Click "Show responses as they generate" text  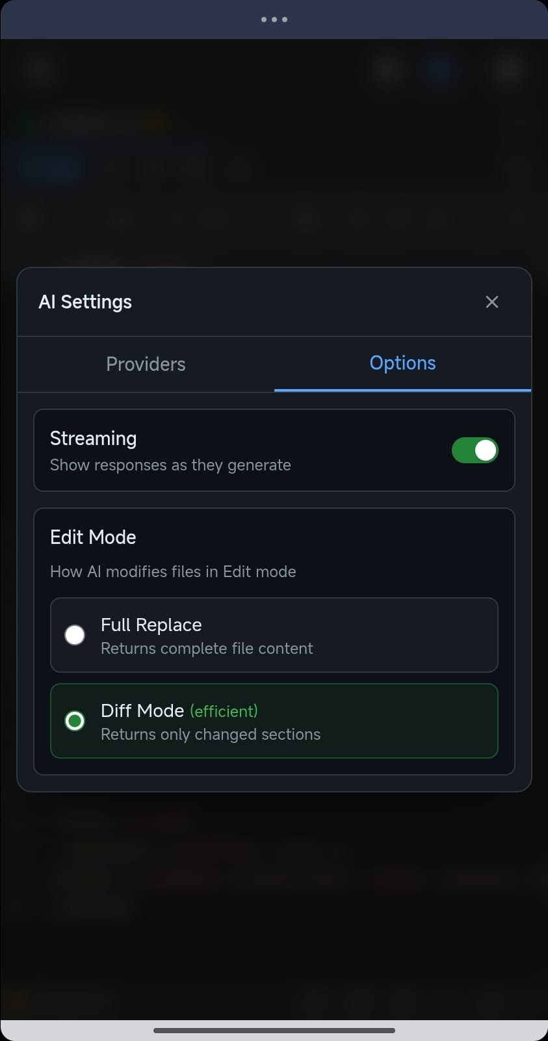coord(170,465)
